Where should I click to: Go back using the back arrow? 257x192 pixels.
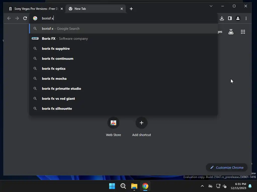9,18
